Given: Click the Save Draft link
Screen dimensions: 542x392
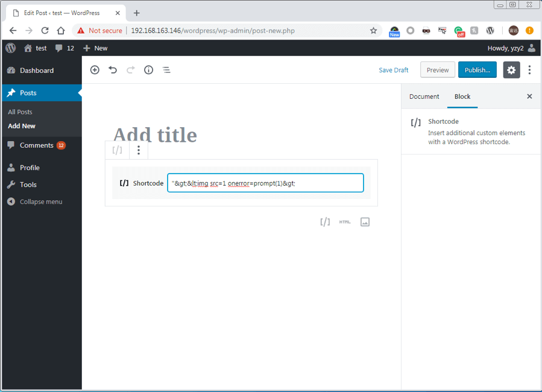Looking at the screenshot, I should pos(393,70).
